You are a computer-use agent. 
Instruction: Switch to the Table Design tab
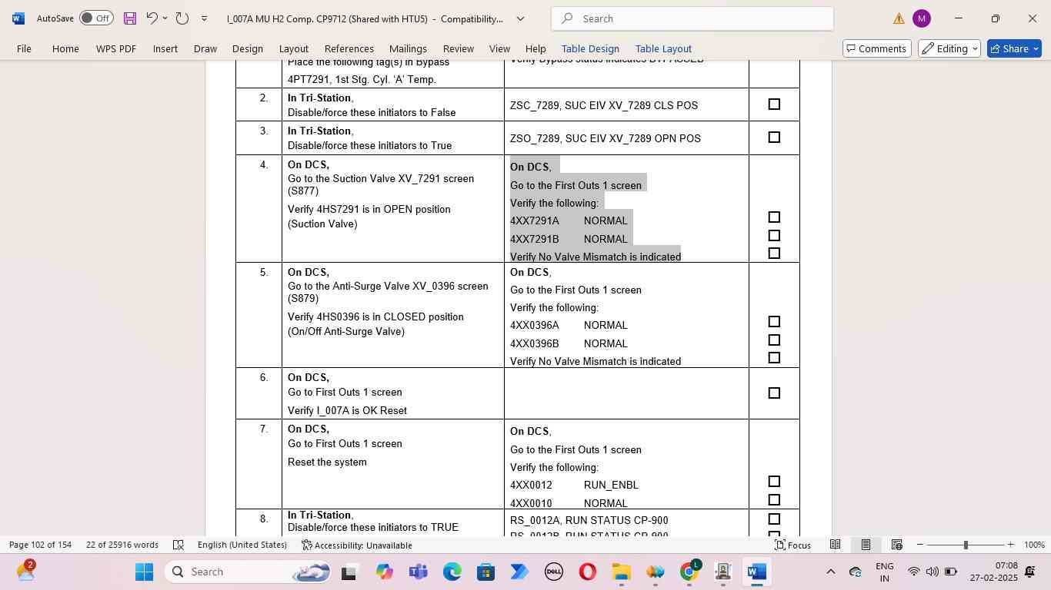(590, 48)
